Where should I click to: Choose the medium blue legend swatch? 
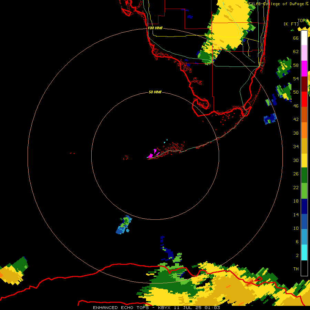[x=304, y=221]
